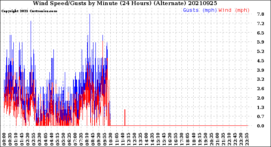Click the 02:20 time axis label

28,139
